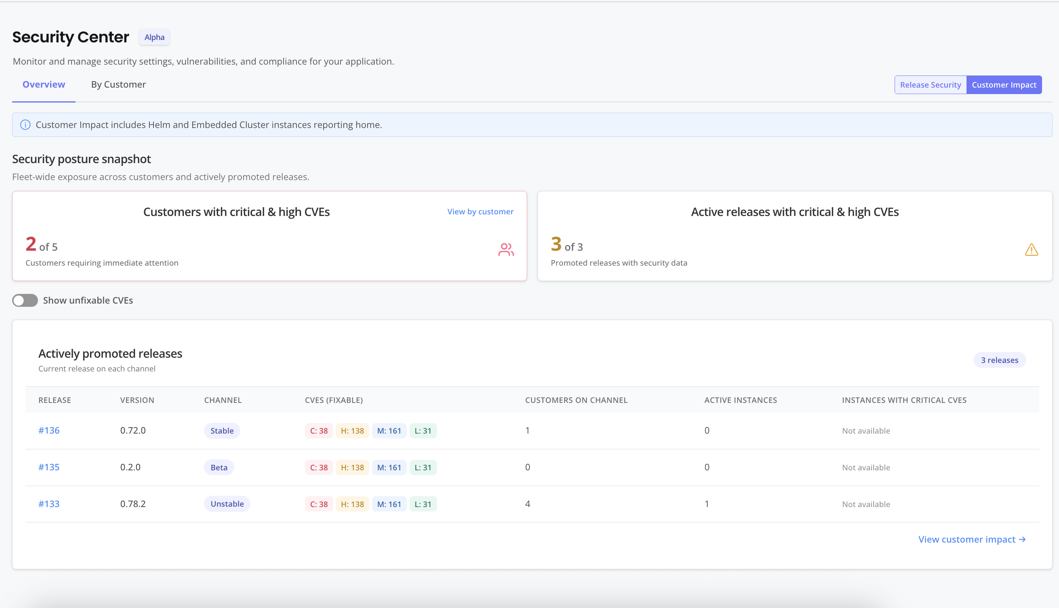
Task: Click the 3 releases badge
Action: [x=999, y=360]
